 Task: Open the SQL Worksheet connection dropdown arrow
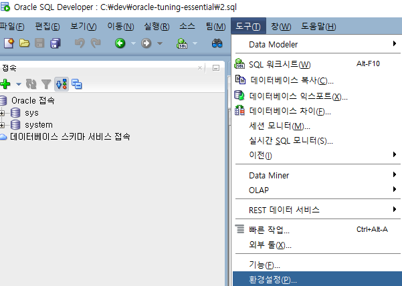pos(195,43)
